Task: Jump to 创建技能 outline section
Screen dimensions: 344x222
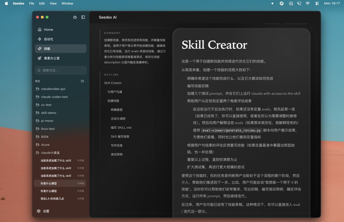Action: [x=113, y=101]
